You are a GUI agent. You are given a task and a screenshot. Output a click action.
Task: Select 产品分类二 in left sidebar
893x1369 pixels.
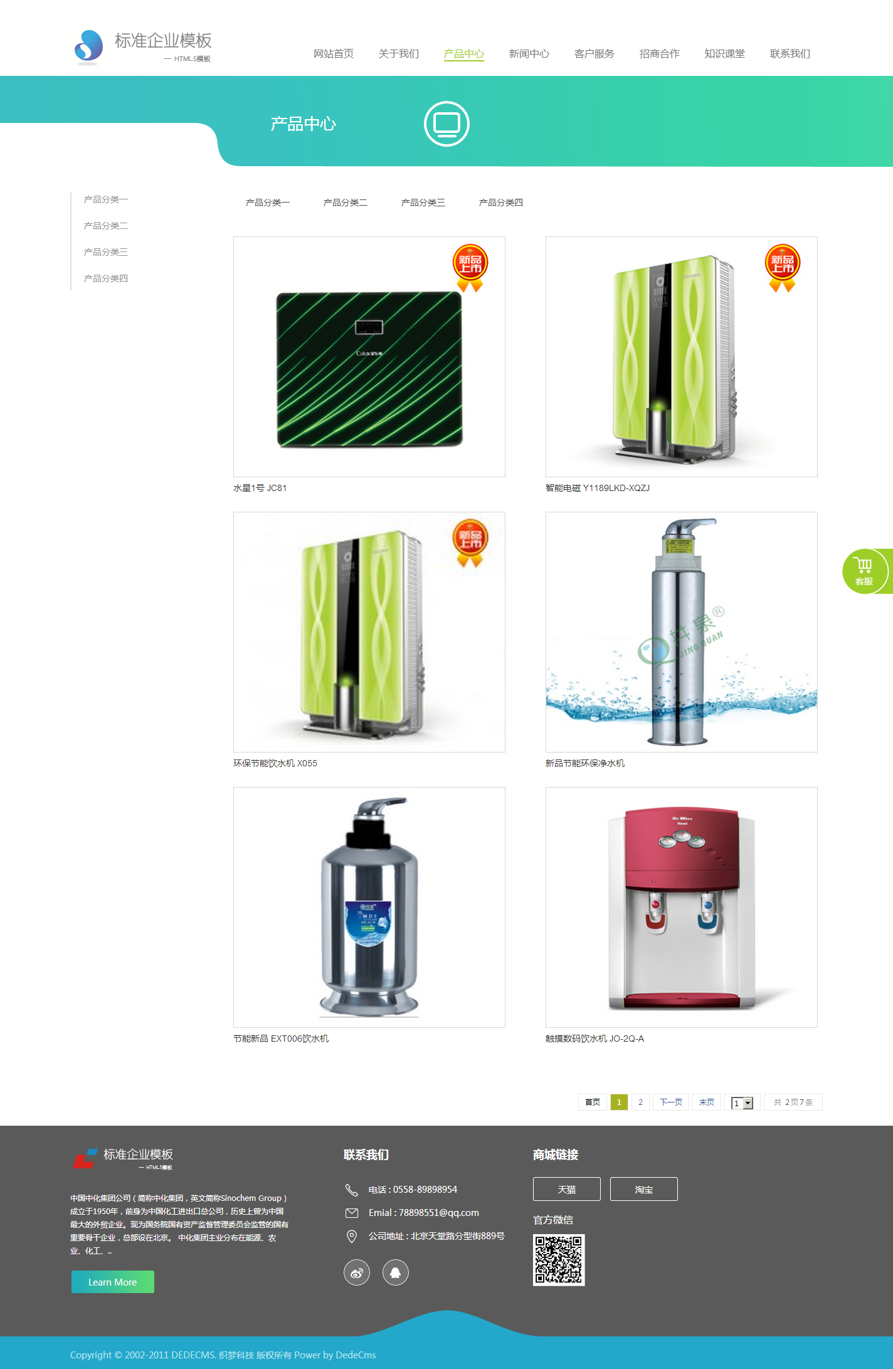pyautogui.click(x=106, y=226)
